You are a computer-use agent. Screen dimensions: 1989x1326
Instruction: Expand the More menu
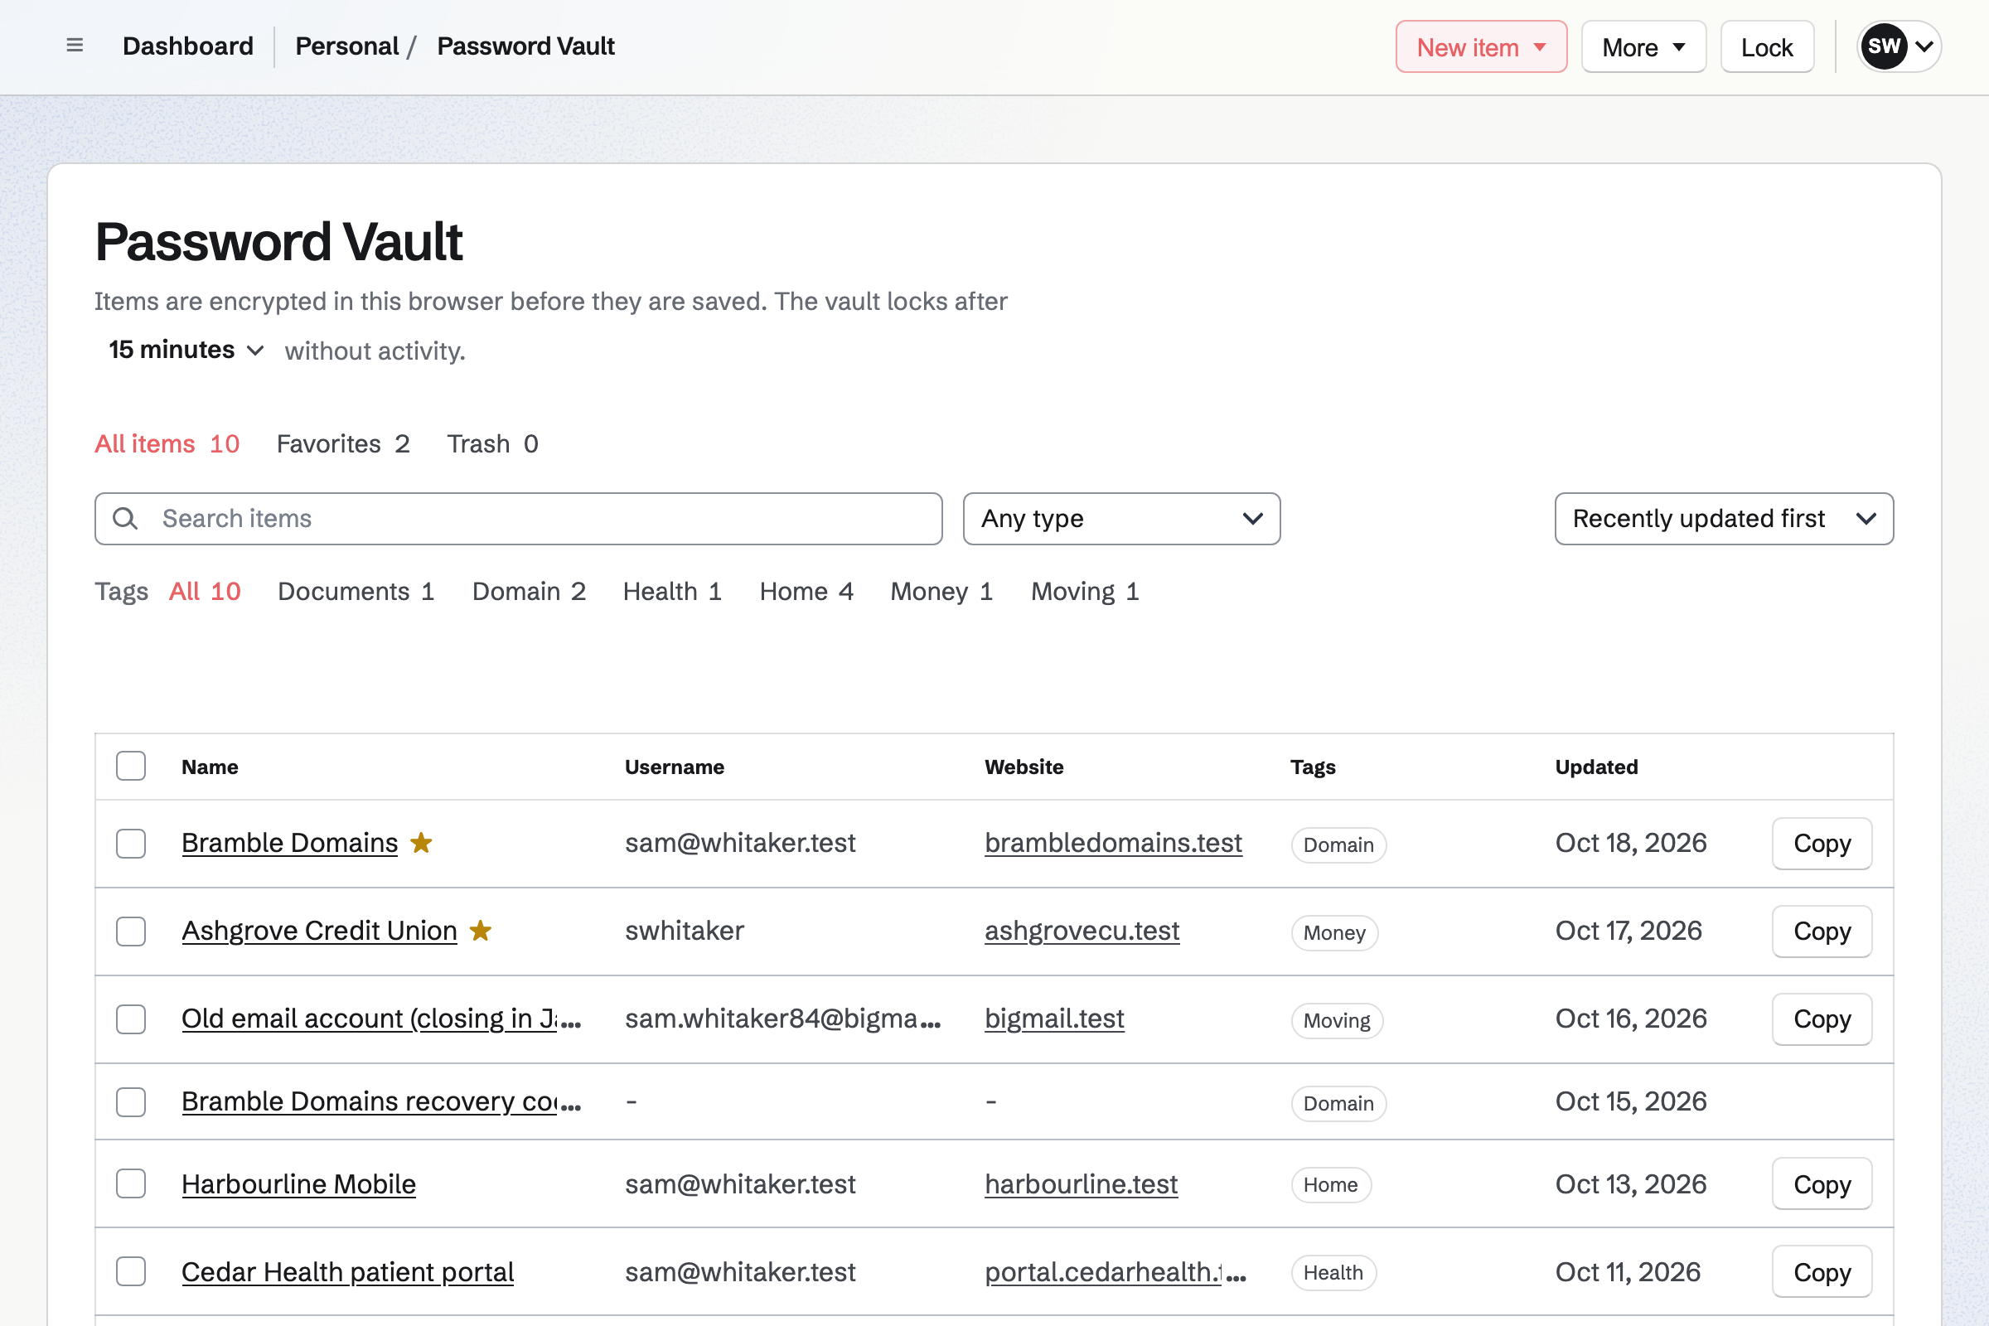[1643, 46]
